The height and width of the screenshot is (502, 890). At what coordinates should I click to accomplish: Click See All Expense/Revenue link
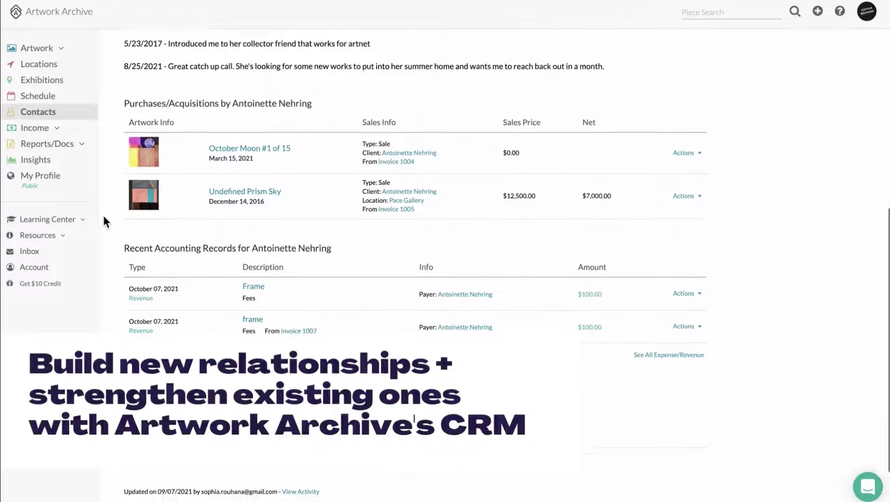669,355
